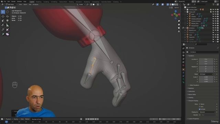The width and height of the screenshot is (220, 124).
Task: Click the current frame number field
Action: (154, 119)
